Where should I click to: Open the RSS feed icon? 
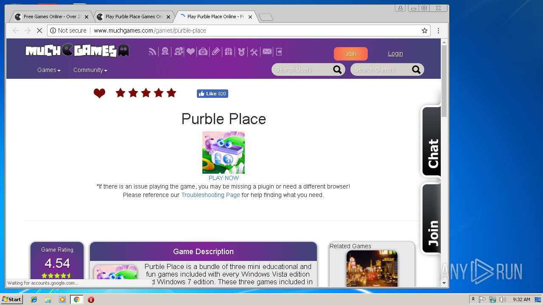point(152,52)
